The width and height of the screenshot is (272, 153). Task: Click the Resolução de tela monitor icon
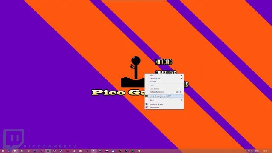147,104
